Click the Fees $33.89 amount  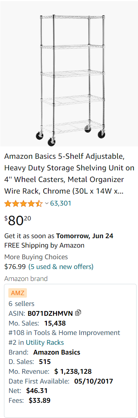click(x=40, y=400)
